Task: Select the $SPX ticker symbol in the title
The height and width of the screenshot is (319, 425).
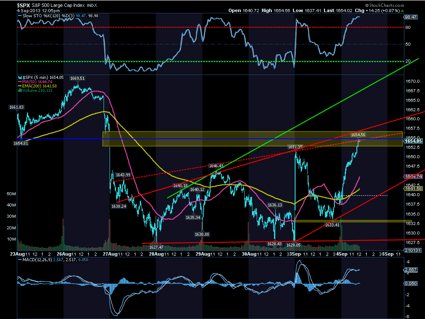Action: pos(23,6)
